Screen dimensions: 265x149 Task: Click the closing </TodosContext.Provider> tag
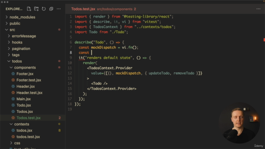(112, 89)
